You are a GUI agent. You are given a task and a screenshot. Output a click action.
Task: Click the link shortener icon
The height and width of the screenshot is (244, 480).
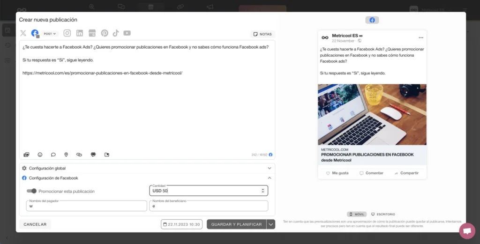tap(79, 155)
